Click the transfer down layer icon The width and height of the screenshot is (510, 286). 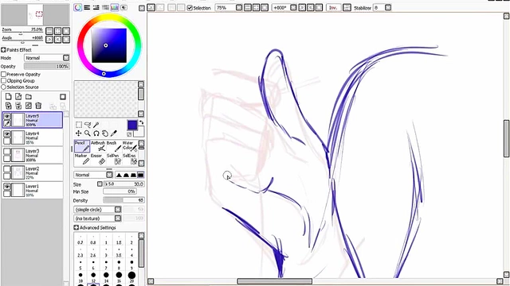[x=9, y=106]
